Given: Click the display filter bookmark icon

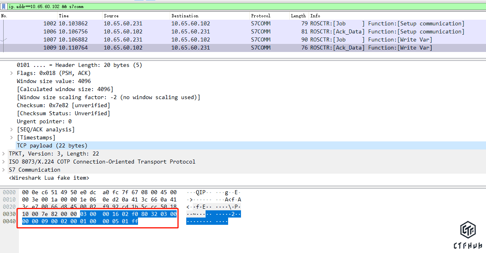Looking at the screenshot, I should coord(4,7).
